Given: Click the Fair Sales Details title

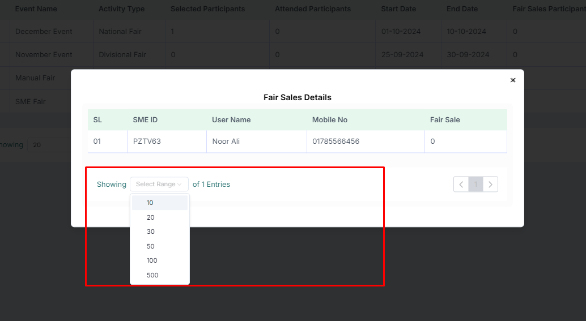Looking at the screenshot, I should coord(298,97).
